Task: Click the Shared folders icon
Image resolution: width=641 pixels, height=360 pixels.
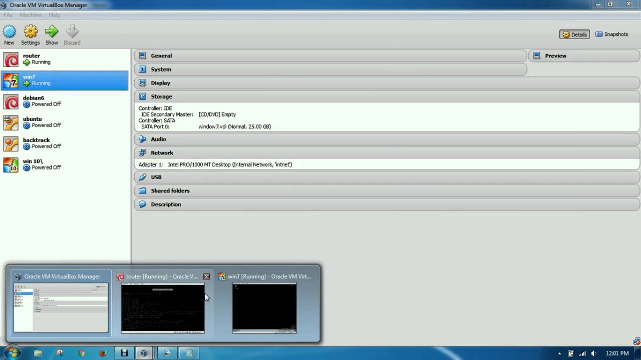Action: pyautogui.click(x=143, y=190)
